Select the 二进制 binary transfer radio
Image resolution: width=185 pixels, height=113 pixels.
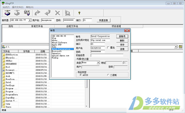[108, 75]
